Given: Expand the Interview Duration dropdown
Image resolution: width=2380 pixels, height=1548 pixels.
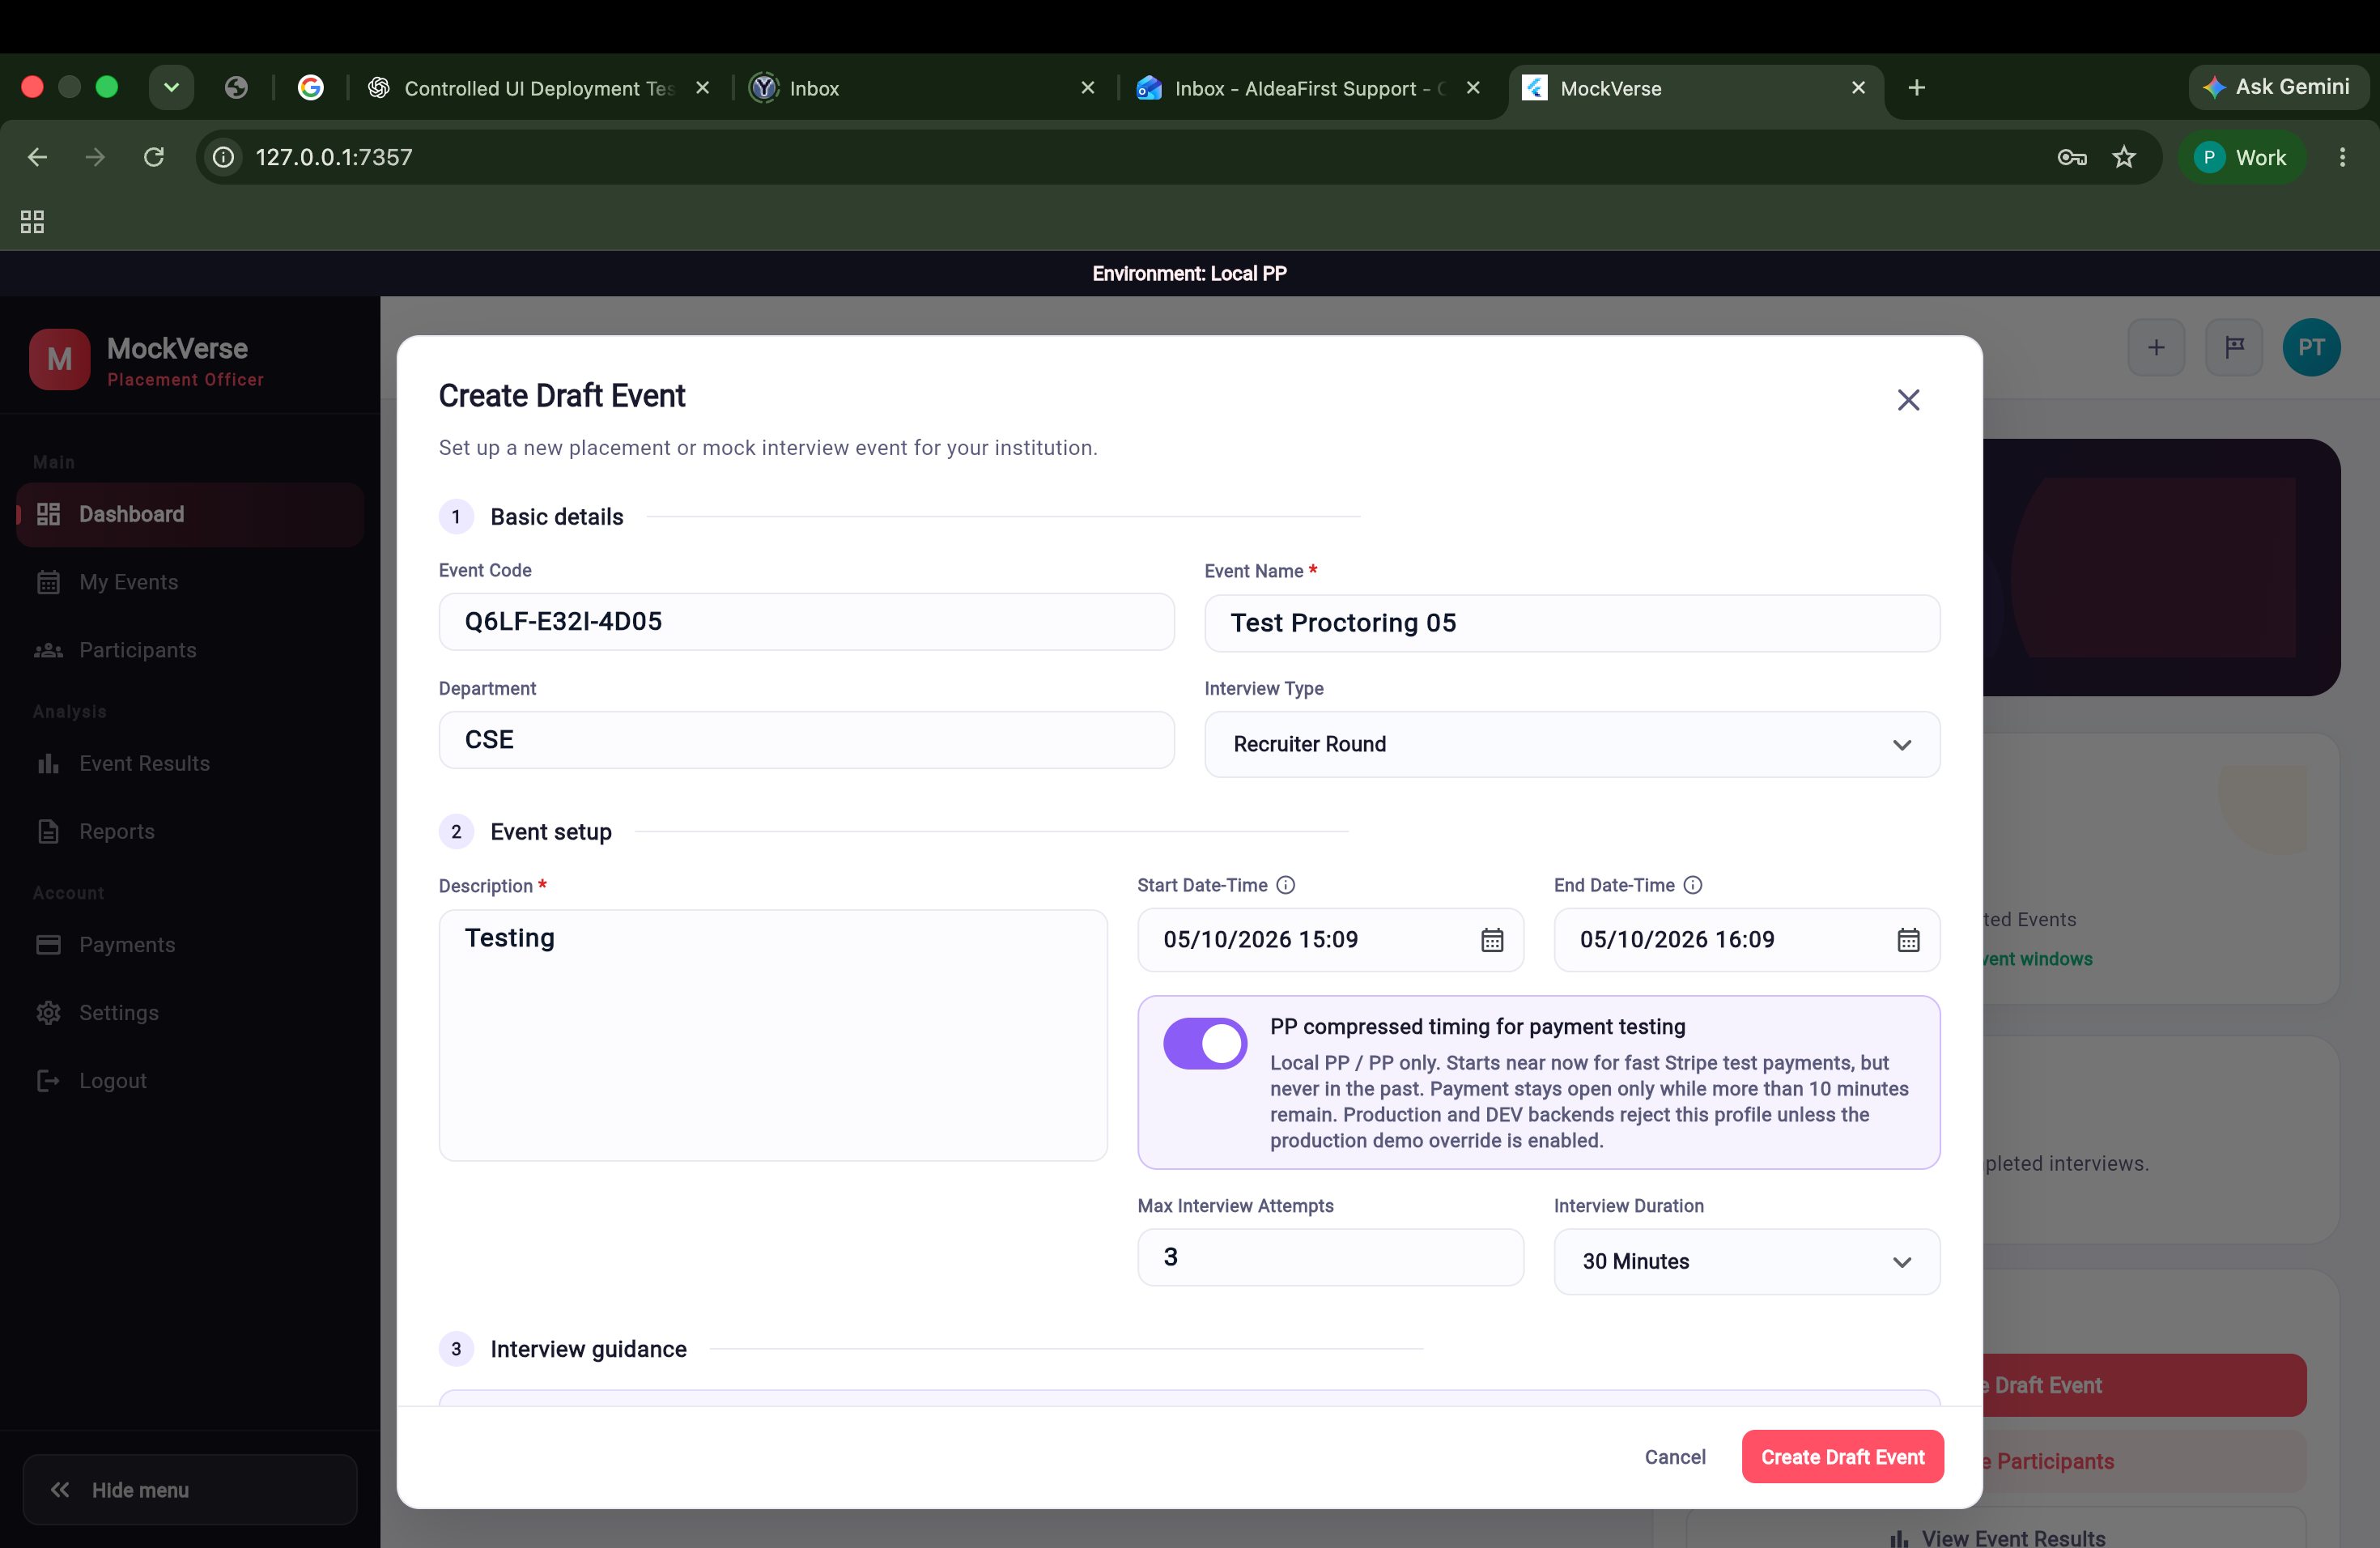Looking at the screenshot, I should [x=1746, y=1262].
